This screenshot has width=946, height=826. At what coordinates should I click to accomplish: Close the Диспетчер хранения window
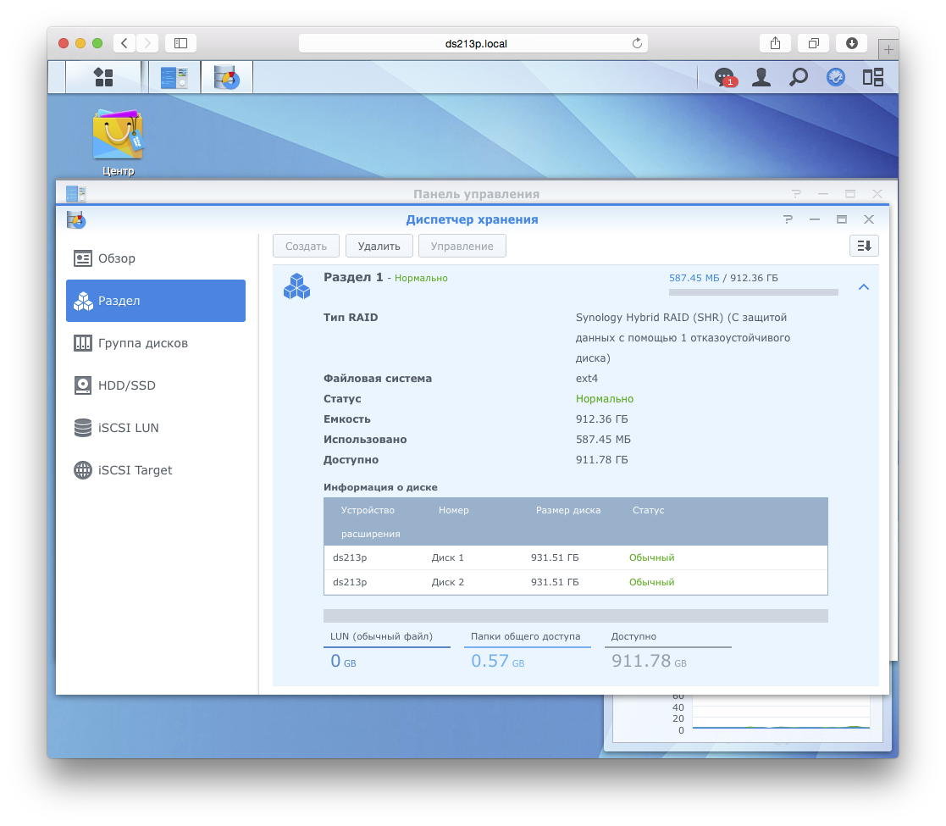[x=869, y=219]
